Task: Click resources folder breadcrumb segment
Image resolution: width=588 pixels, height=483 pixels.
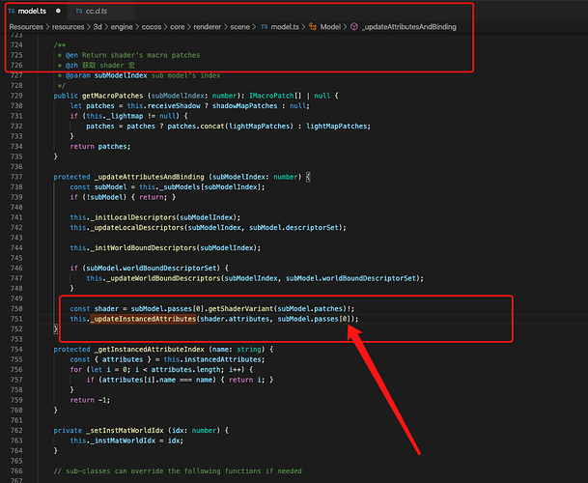Action: pos(68,27)
